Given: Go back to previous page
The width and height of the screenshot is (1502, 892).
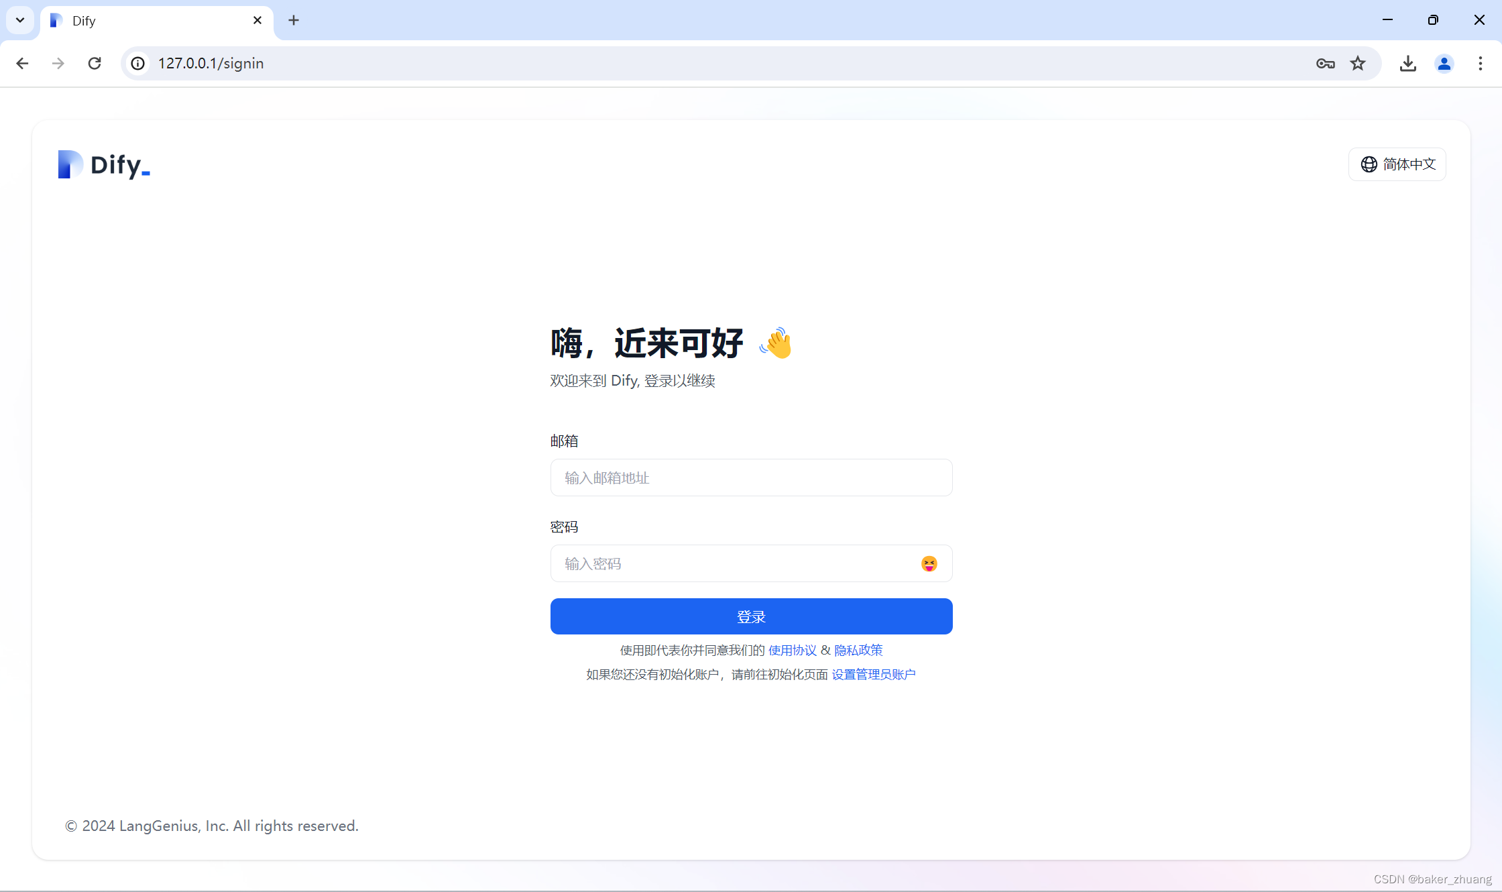Looking at the screenshot, I should point(22,64).
